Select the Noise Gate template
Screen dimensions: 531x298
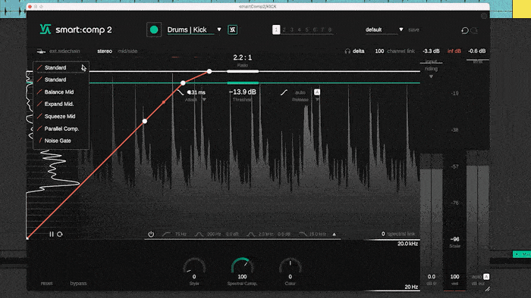pyautogui.click(x=61, y=141)
